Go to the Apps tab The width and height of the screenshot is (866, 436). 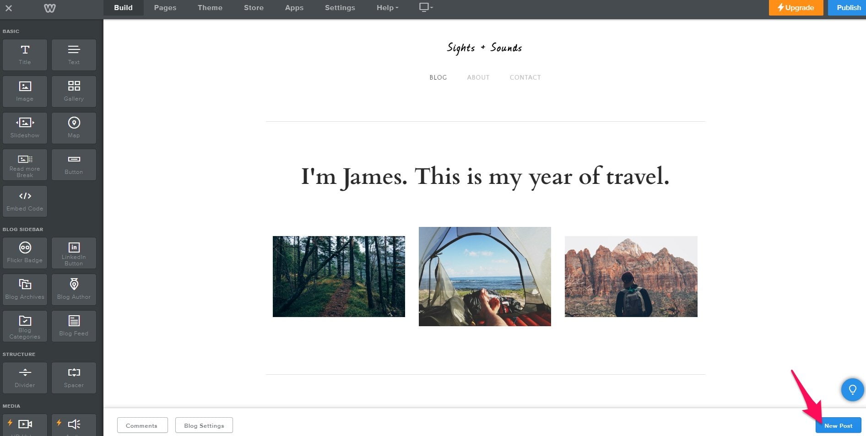(x=294, y=8)
